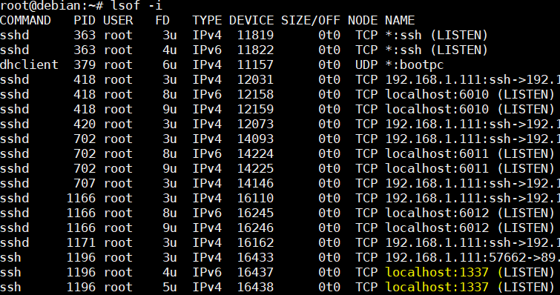The image size is (560, 295).
Task: Click 'localhost:6010 (LISTEN)' in the IPv6 row
Action: [x=470, y=94]
